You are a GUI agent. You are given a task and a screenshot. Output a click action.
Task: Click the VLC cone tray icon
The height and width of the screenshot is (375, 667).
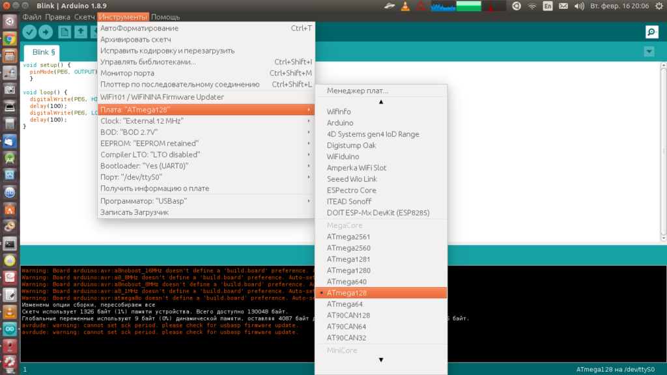point(405,7)
